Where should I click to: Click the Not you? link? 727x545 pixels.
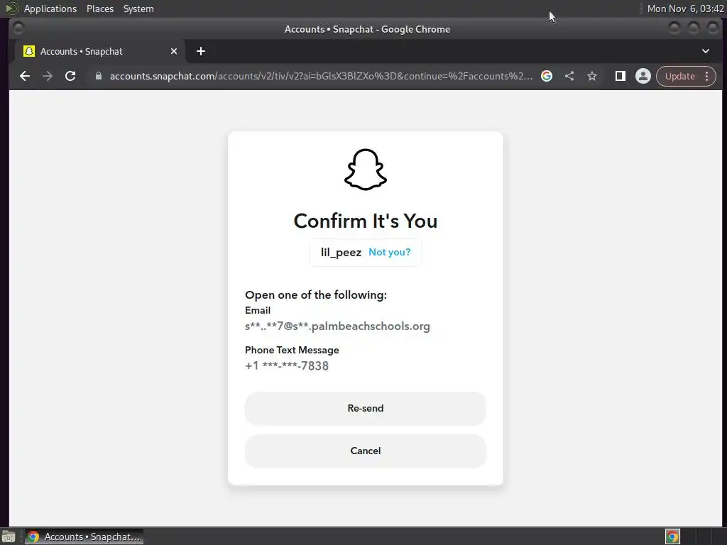tap(390, 252)
